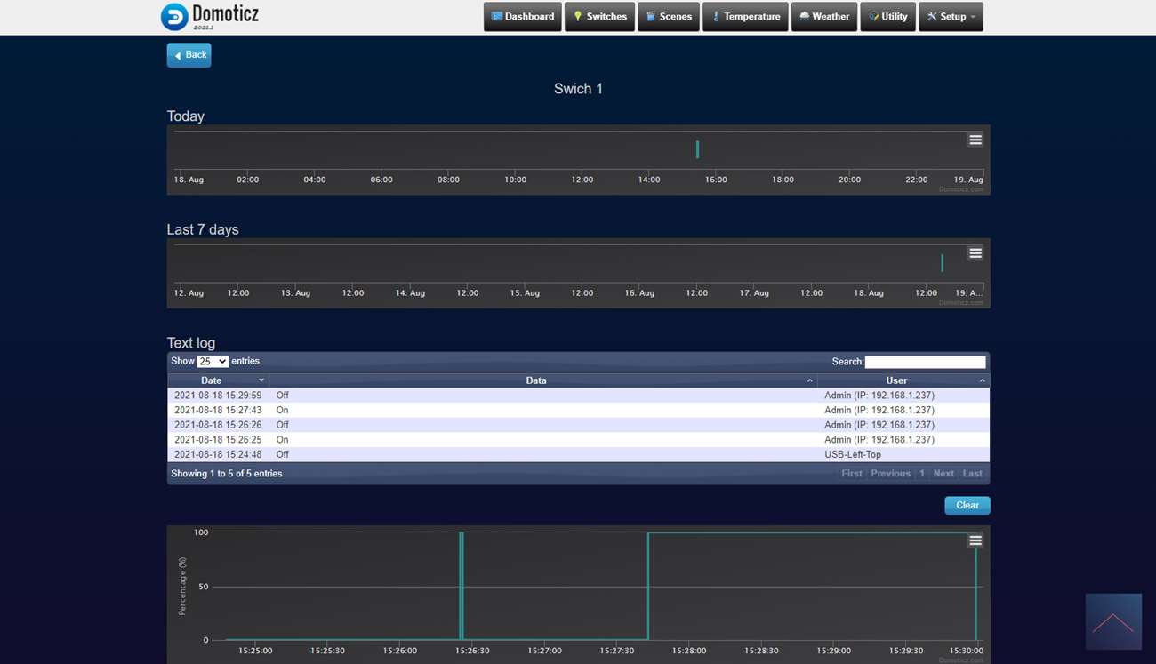Expand the Setup dropdown menu

pos(951,17)
